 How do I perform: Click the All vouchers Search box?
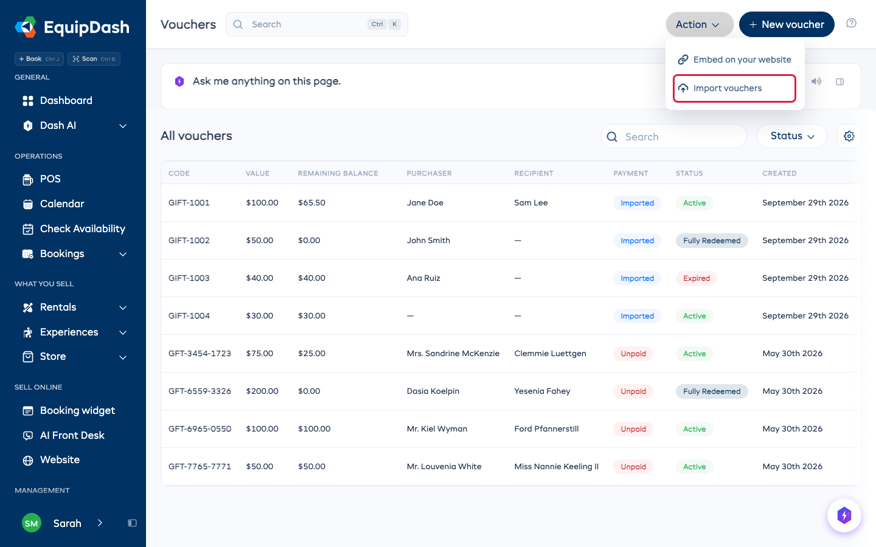click(x=673, y=137)
